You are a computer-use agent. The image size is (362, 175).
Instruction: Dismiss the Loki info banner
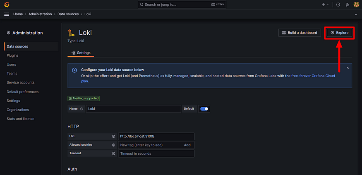click(x=348, y=68)
